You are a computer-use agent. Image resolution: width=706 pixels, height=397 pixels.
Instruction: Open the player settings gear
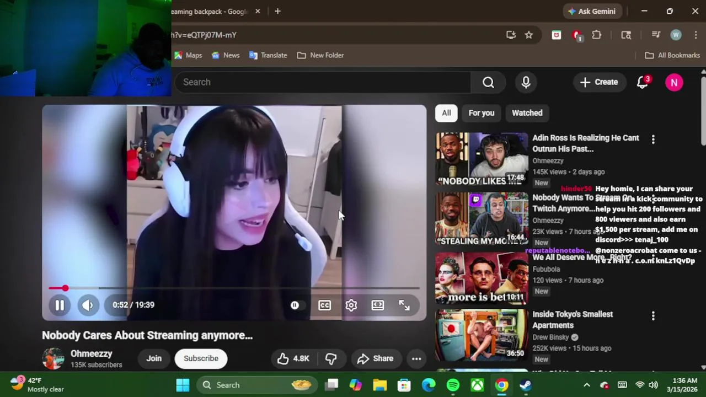coord(351,305)
